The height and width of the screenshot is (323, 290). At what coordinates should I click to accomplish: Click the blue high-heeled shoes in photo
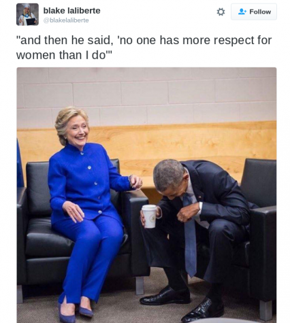(x=76, y=311)
